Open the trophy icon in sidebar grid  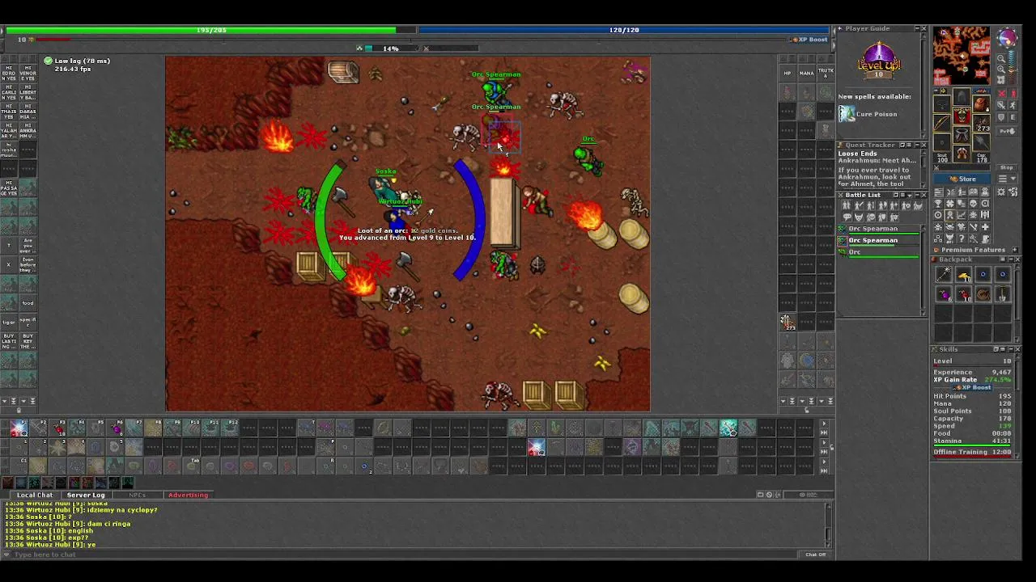[x=938, y=203]
